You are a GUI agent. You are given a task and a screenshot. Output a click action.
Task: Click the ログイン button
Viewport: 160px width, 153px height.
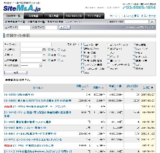pyautogui.click(x=65, y=27)
